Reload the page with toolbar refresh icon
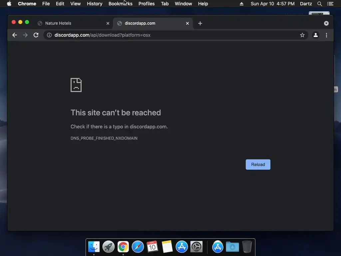This screenshot has height=256, width=341. 36,35
